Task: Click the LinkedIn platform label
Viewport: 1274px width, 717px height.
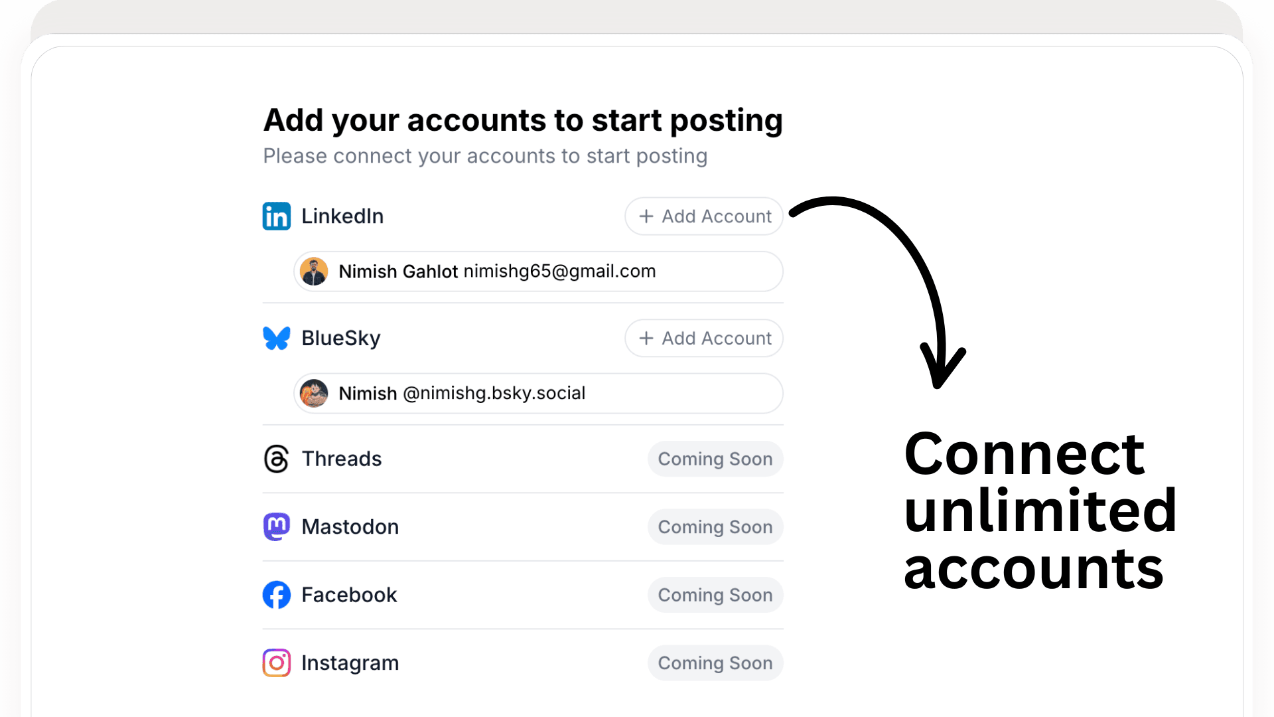Action: pyautogui.click(x=342, y=216)
